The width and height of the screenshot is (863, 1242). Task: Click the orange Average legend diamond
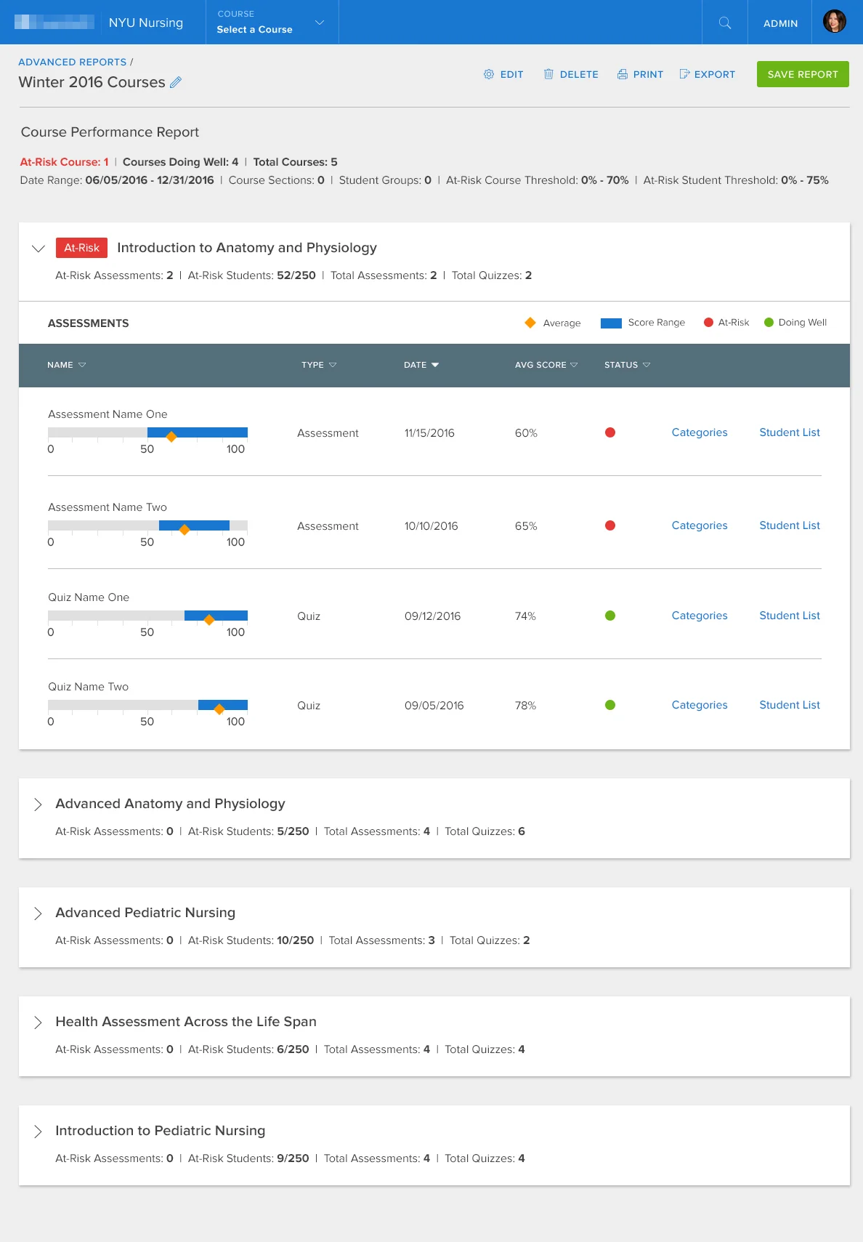[x=530, y=323]
